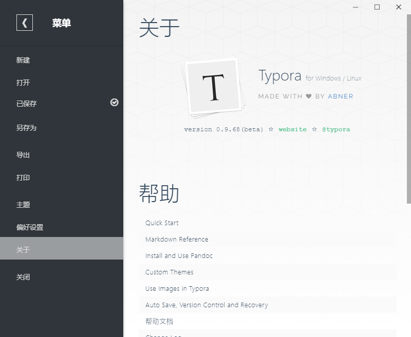This screenshot has width=411, height=337.
Task: Select 打印 in the sidebar
Action: point(62,177)
